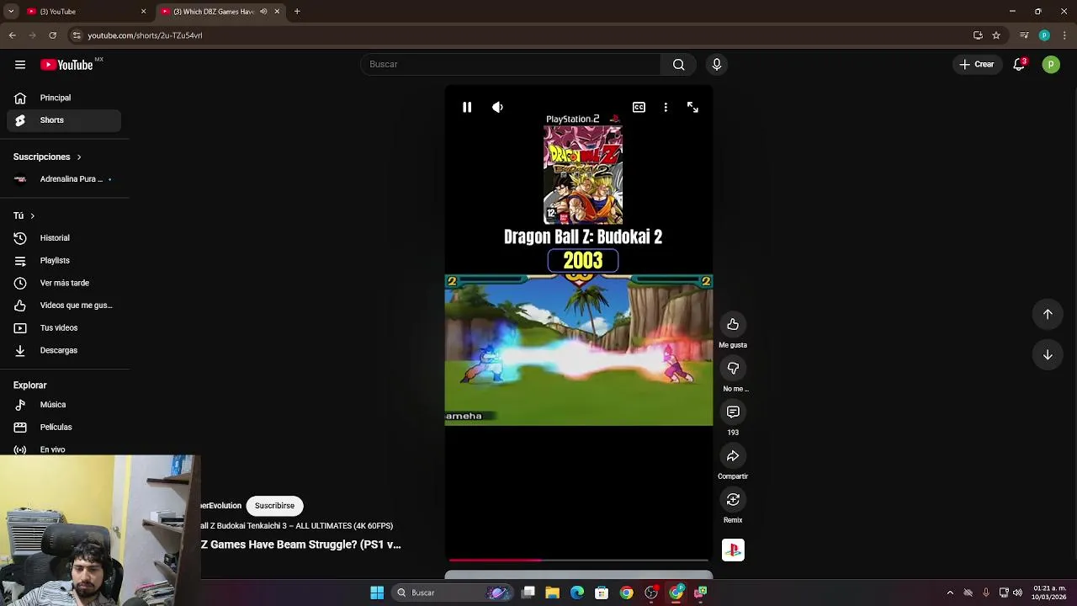Open the YouTube account avatar menu
Viewport: 1077px width, 606px height.
pyautogui.click(x=1051, y=64)
